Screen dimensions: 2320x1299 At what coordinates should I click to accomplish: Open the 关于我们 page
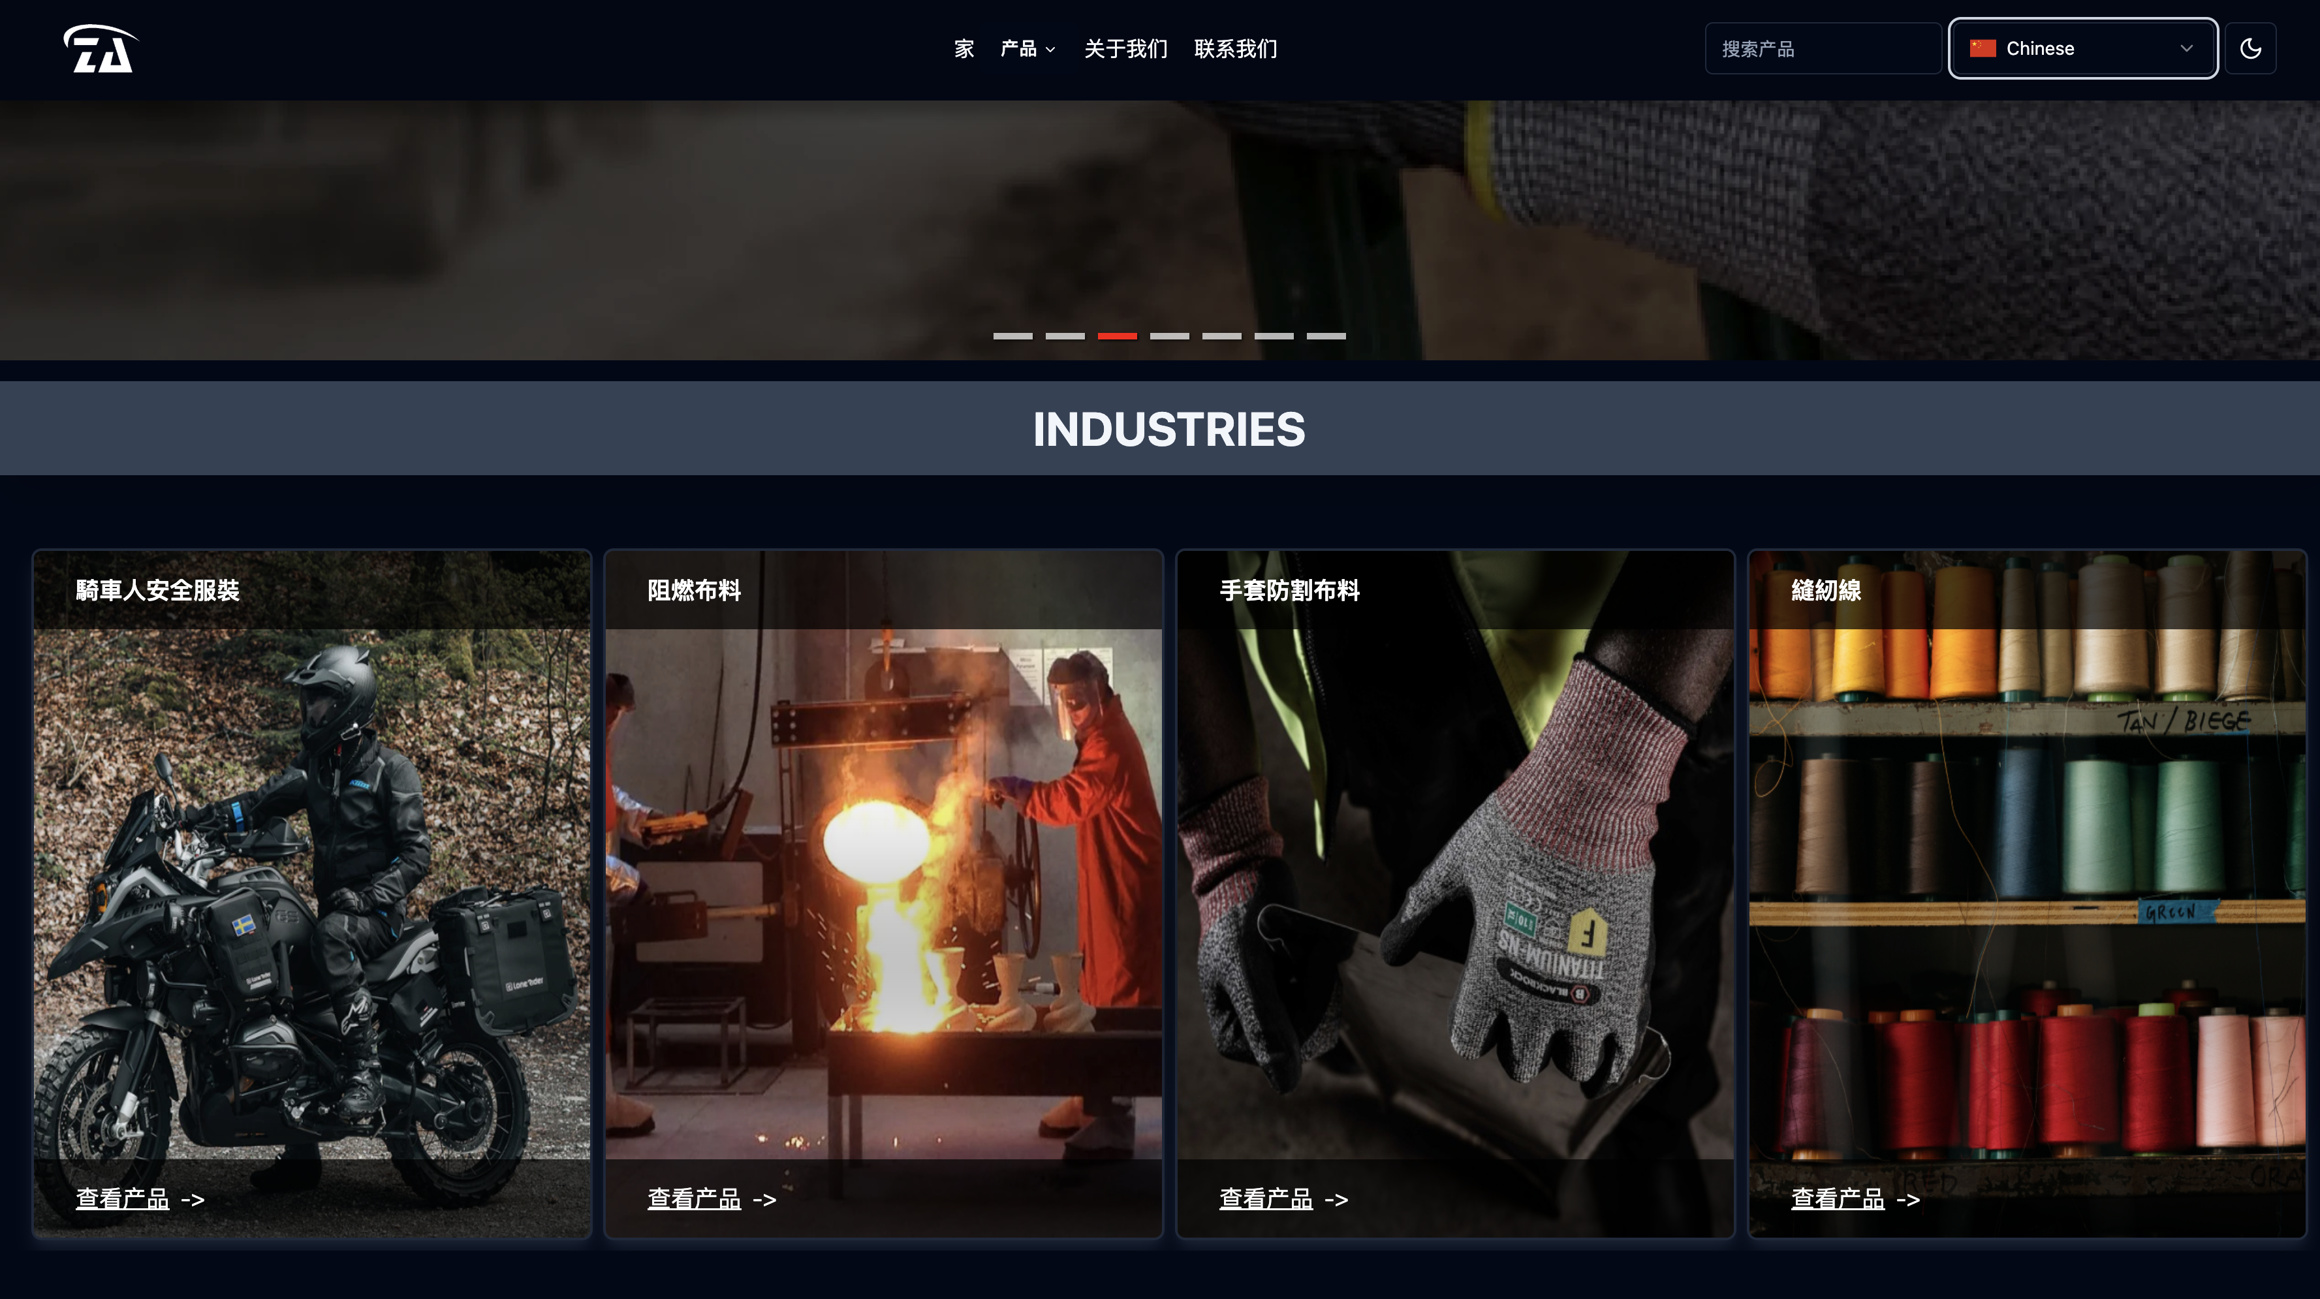tap(1125, 49)
